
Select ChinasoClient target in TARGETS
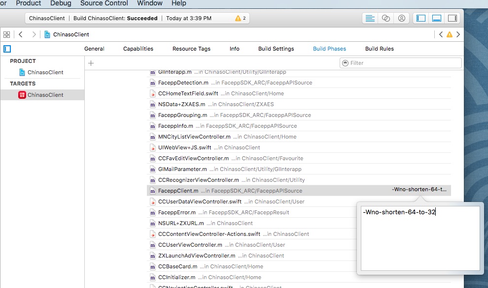45,95
